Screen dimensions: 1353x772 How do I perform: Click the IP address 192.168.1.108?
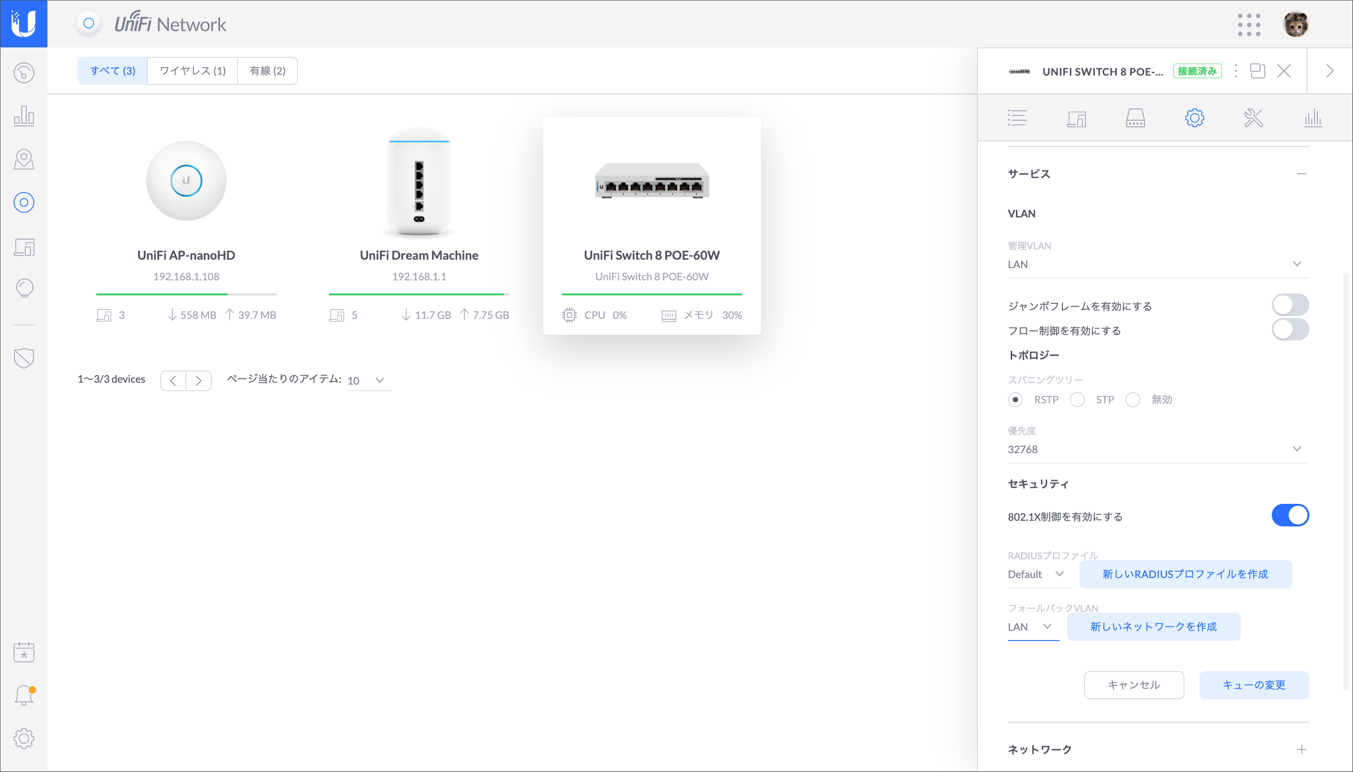coord(186,276)
